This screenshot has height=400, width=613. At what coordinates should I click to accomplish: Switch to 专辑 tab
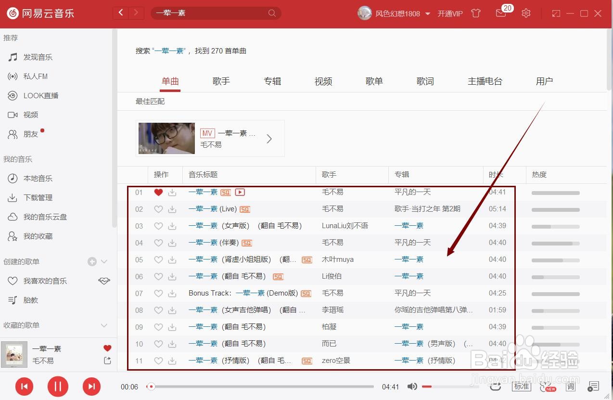(272, 81)
